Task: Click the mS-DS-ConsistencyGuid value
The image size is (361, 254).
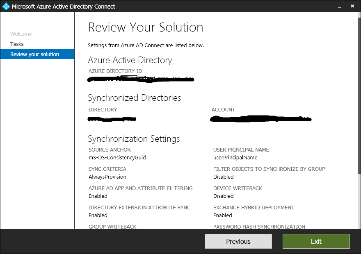Action: [117, 157]
